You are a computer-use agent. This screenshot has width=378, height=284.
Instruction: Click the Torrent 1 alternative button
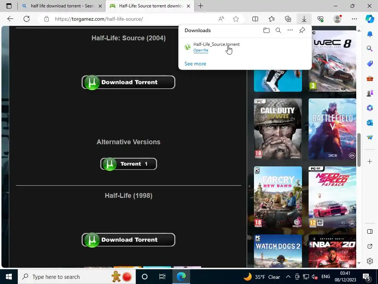(x=128, y=164)
